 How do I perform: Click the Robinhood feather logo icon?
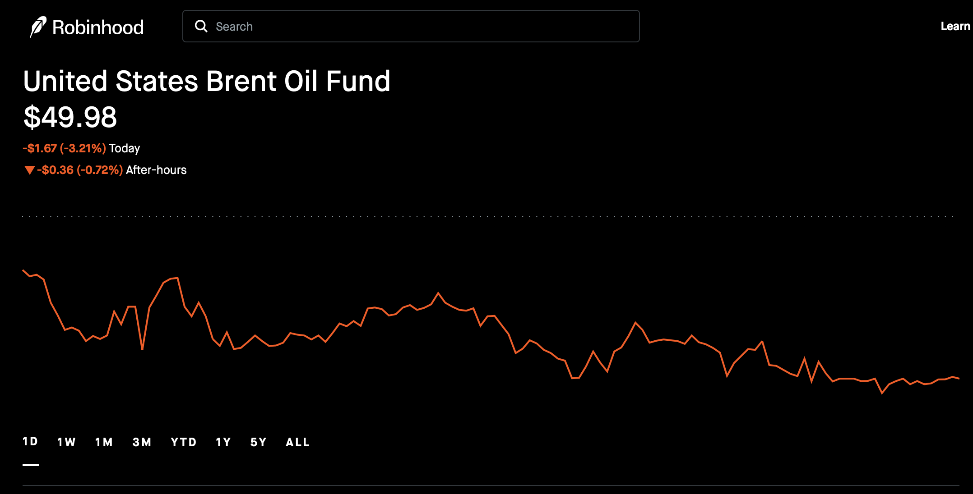pos(38,27)
